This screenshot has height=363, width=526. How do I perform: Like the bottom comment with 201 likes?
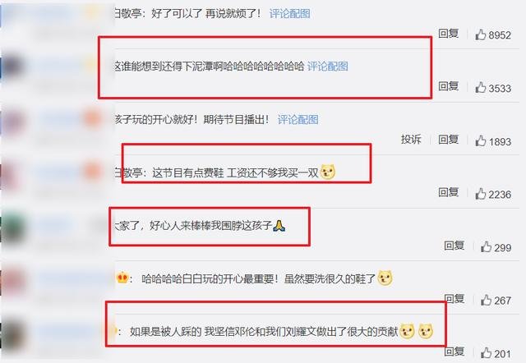486,353
